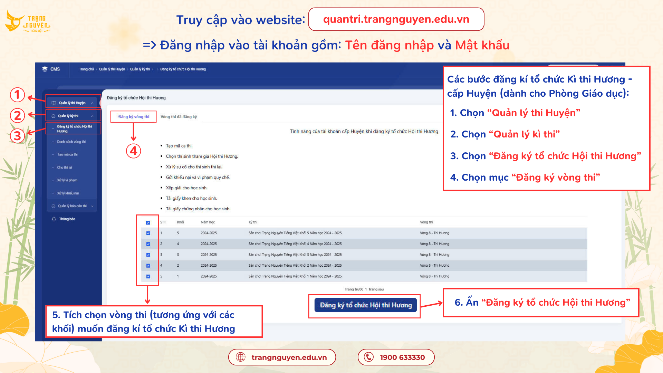Collapse the Quản lý kỳ thi chevron
663x373 pixels.
(x=92, y=116)
